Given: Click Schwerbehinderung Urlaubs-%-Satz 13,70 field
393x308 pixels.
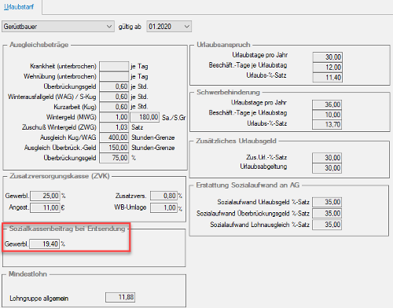Looking at the screenshot, I should (327, 125).
